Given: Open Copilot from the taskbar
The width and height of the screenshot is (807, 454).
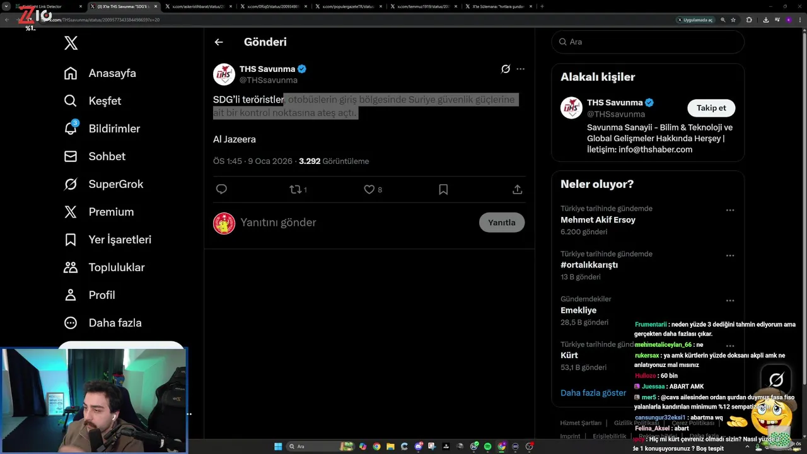Looking at the screenshot, I should click(x=363, y=446).
